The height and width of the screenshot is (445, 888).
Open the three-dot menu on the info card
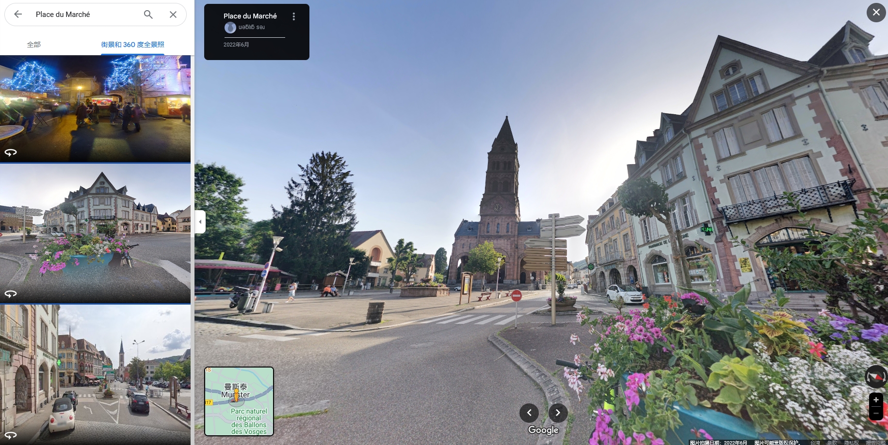click(293, 16)
